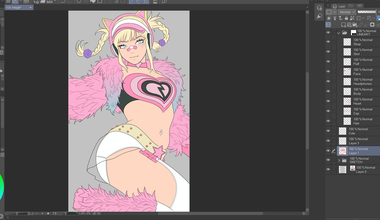Switch to the Layer panel tab
The height and width of the screenshot is (220, 380).
[x=339, y=6]
